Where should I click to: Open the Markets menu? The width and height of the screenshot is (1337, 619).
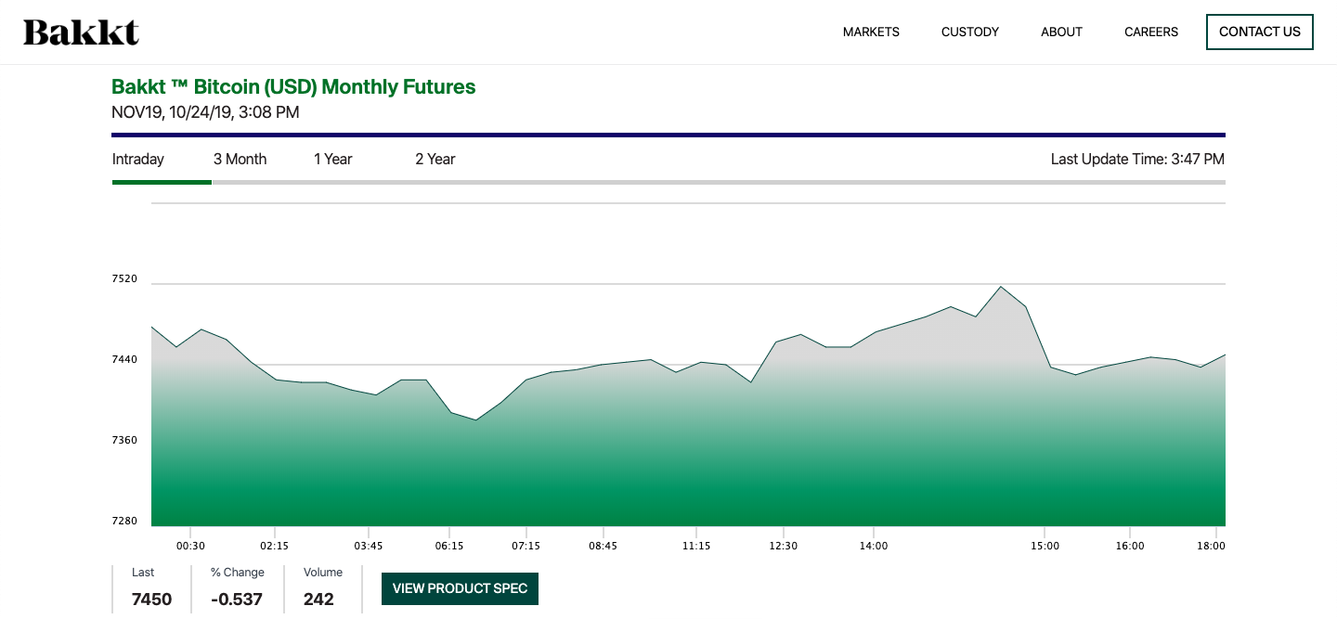871,32
